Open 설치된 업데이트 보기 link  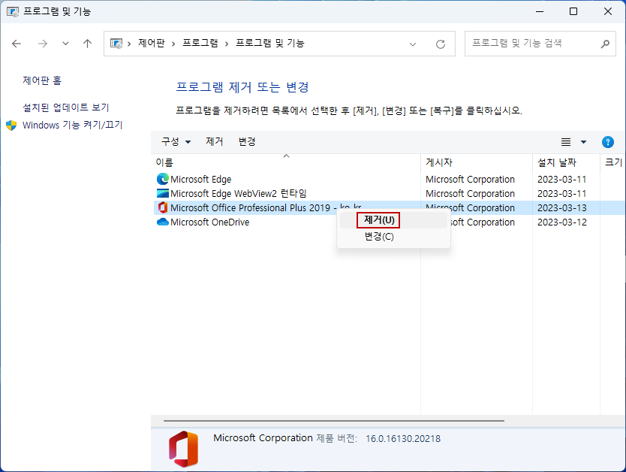[x=66, y=107]
